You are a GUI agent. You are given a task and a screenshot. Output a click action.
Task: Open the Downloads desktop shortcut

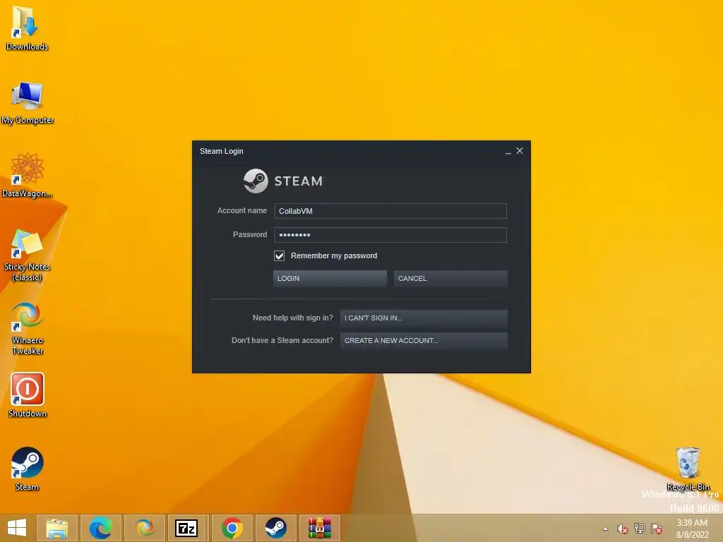pyautogui.click(x=27, y=28)
